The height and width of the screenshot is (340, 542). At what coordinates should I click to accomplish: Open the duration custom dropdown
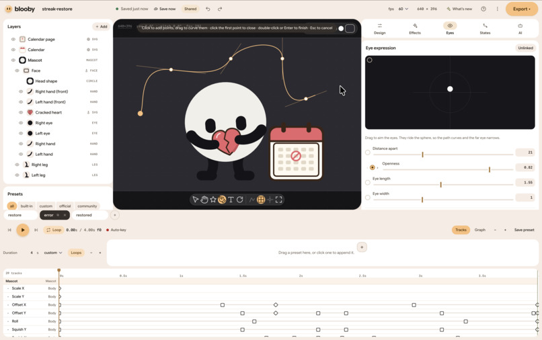tap(53, 253)
